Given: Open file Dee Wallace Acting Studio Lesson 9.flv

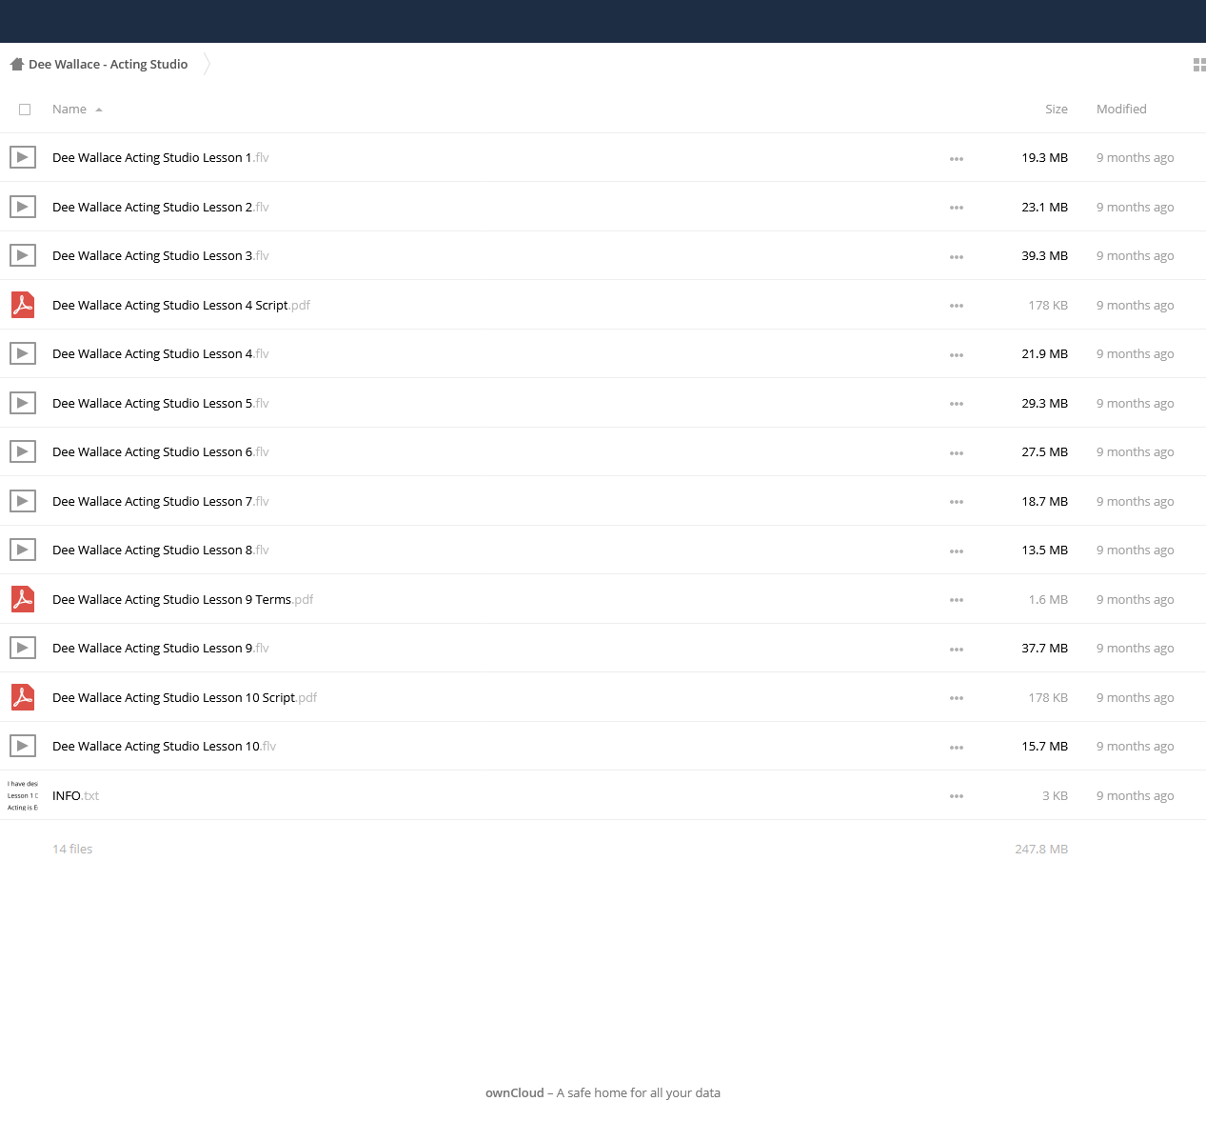Looking at the screenshot, I should coord(161,649).
